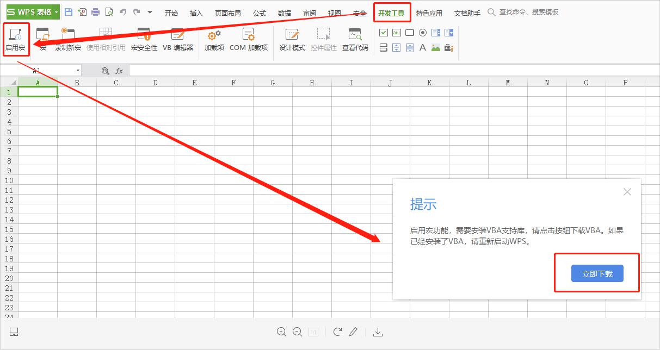Launch the VB Editor (VB 编辑器)

coord(178,35)
